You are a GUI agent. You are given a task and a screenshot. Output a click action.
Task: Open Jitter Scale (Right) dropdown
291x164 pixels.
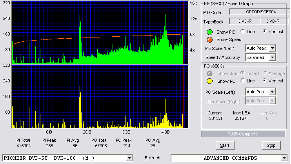click(272, 101)
